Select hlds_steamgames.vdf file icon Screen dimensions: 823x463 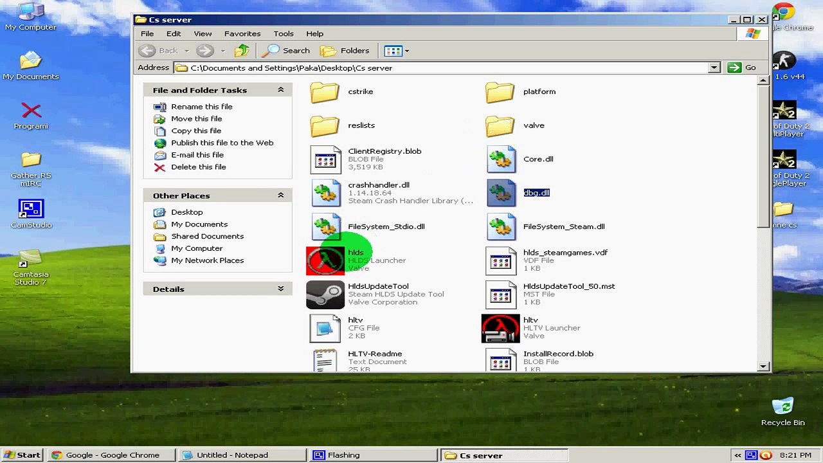501,260
